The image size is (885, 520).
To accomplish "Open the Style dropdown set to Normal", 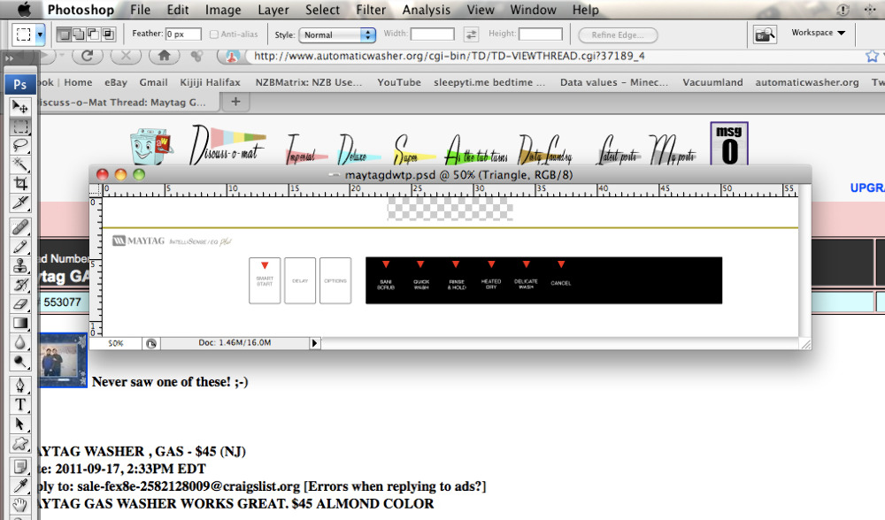I will tap(337, 34).
